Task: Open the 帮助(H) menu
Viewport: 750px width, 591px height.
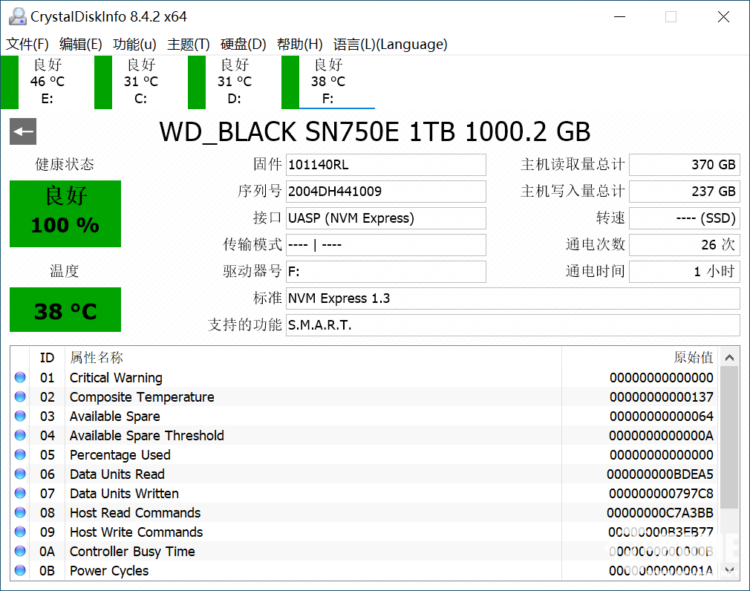Action: click(299, 44)
